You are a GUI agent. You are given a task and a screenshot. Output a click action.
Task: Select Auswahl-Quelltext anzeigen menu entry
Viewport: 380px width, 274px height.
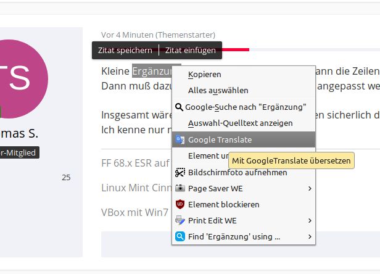click(240, 123)
